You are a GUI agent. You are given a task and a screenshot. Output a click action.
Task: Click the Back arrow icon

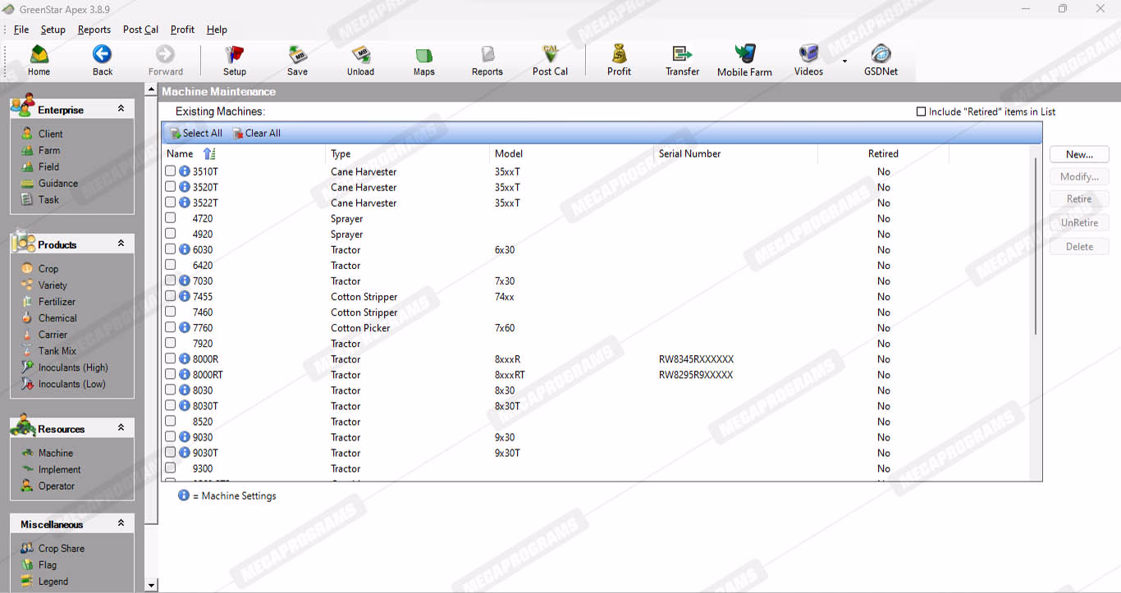click(x=103, y=54)
